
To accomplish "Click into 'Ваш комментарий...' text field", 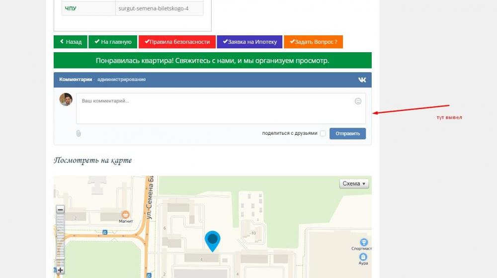I will pos(214,108).
